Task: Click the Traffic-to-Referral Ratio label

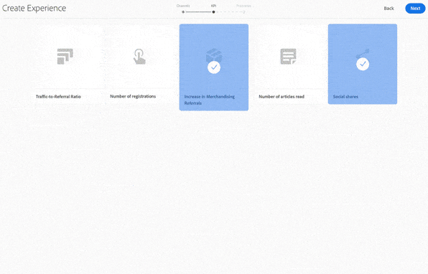Action: (x=58, y=97)
